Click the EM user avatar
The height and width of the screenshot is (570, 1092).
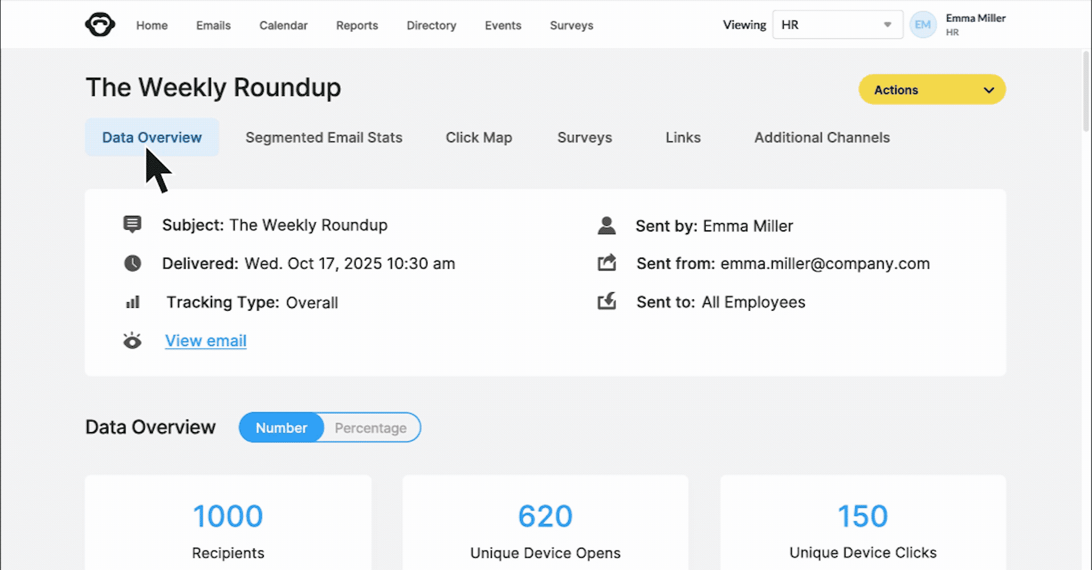coord(923,25)
